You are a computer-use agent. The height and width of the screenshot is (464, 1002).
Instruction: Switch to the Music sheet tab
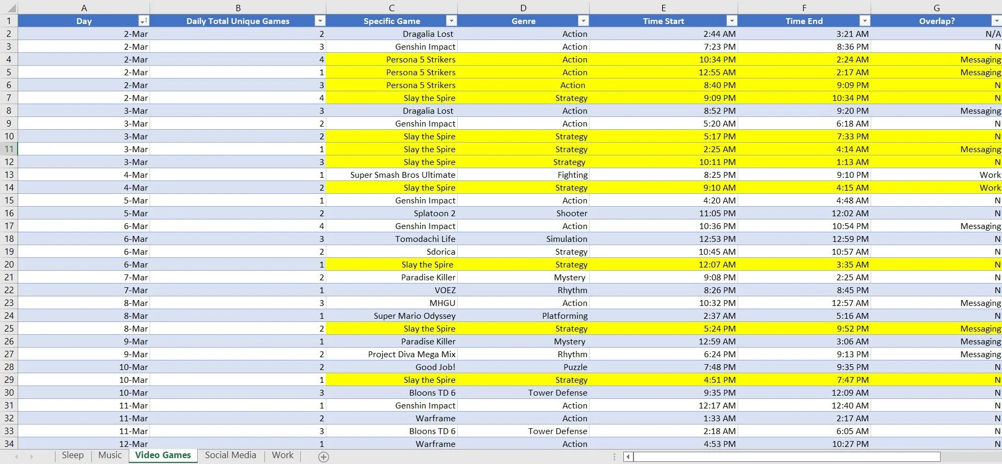pos(110,455)
